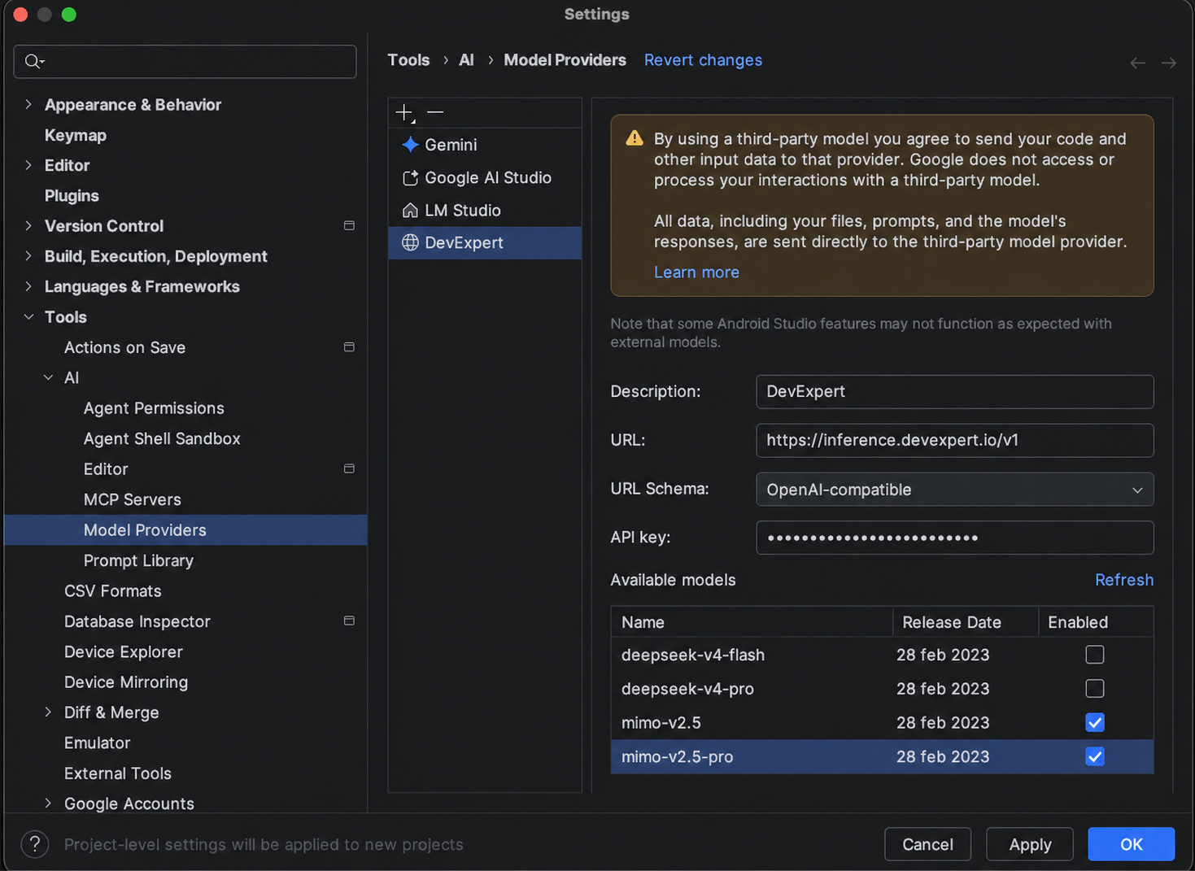The width and height of the screenshot is (1195, 871).
Task: Expand Version Control section
Action: click(x=28, y=225)
